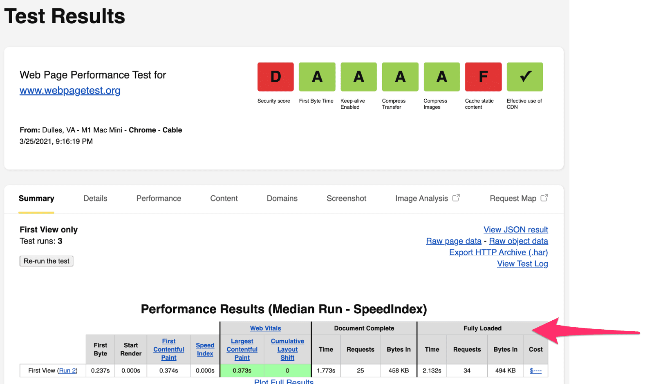Image resolution: width=654 pixels, height=384 pixels.
Task: Click the 2.132s Fully Loaded time
Action: tap(432, 371)
